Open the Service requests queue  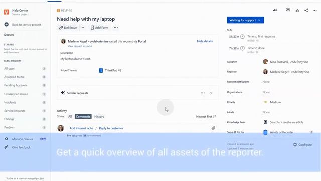point(25,111)
